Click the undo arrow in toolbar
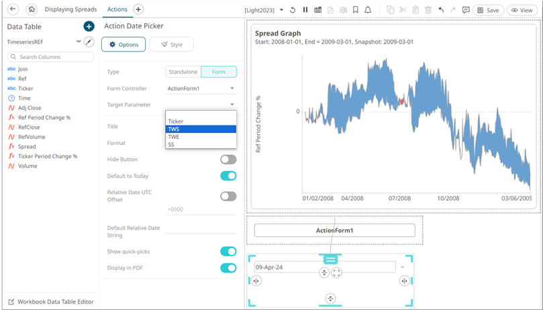Image resolution: width=543 pixels, height=310 pixels. pos(441,10)
